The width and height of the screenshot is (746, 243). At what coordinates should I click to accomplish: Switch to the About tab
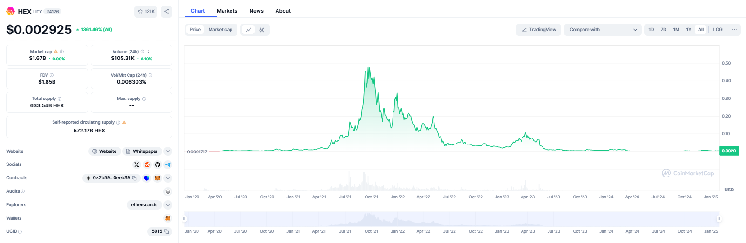[x=283, y=11]
